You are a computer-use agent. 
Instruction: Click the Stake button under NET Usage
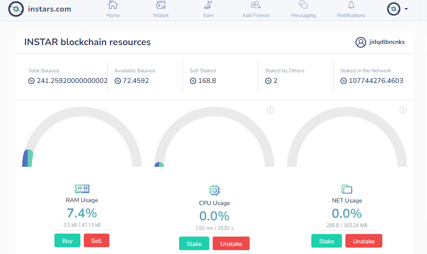tap(327, 241)
